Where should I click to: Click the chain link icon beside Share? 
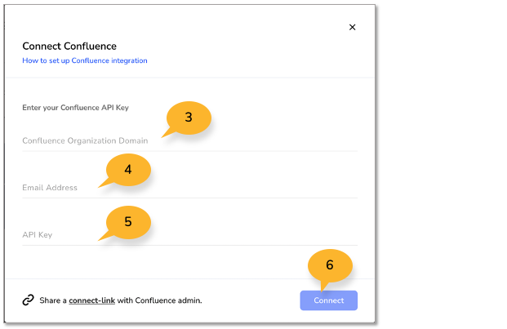[x=28, y=300]
